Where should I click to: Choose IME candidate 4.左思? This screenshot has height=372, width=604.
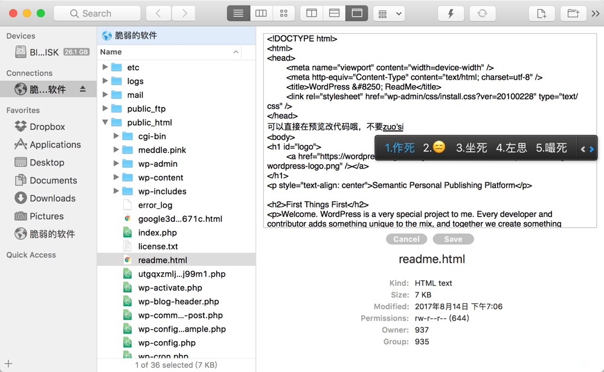tap(511, 148)
